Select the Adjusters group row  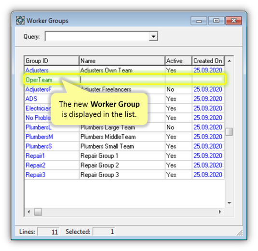124,70
